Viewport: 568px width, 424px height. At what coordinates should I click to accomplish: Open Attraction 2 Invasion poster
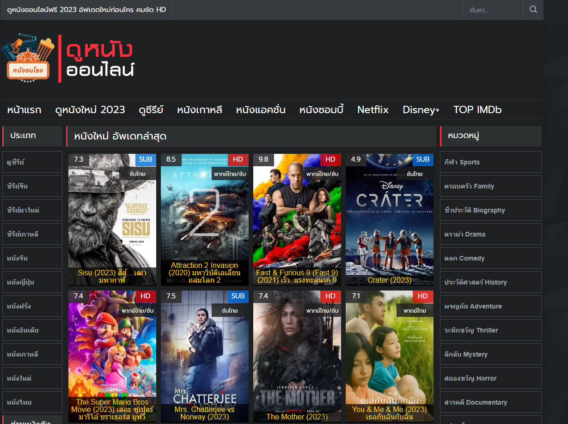pos(205,219)
